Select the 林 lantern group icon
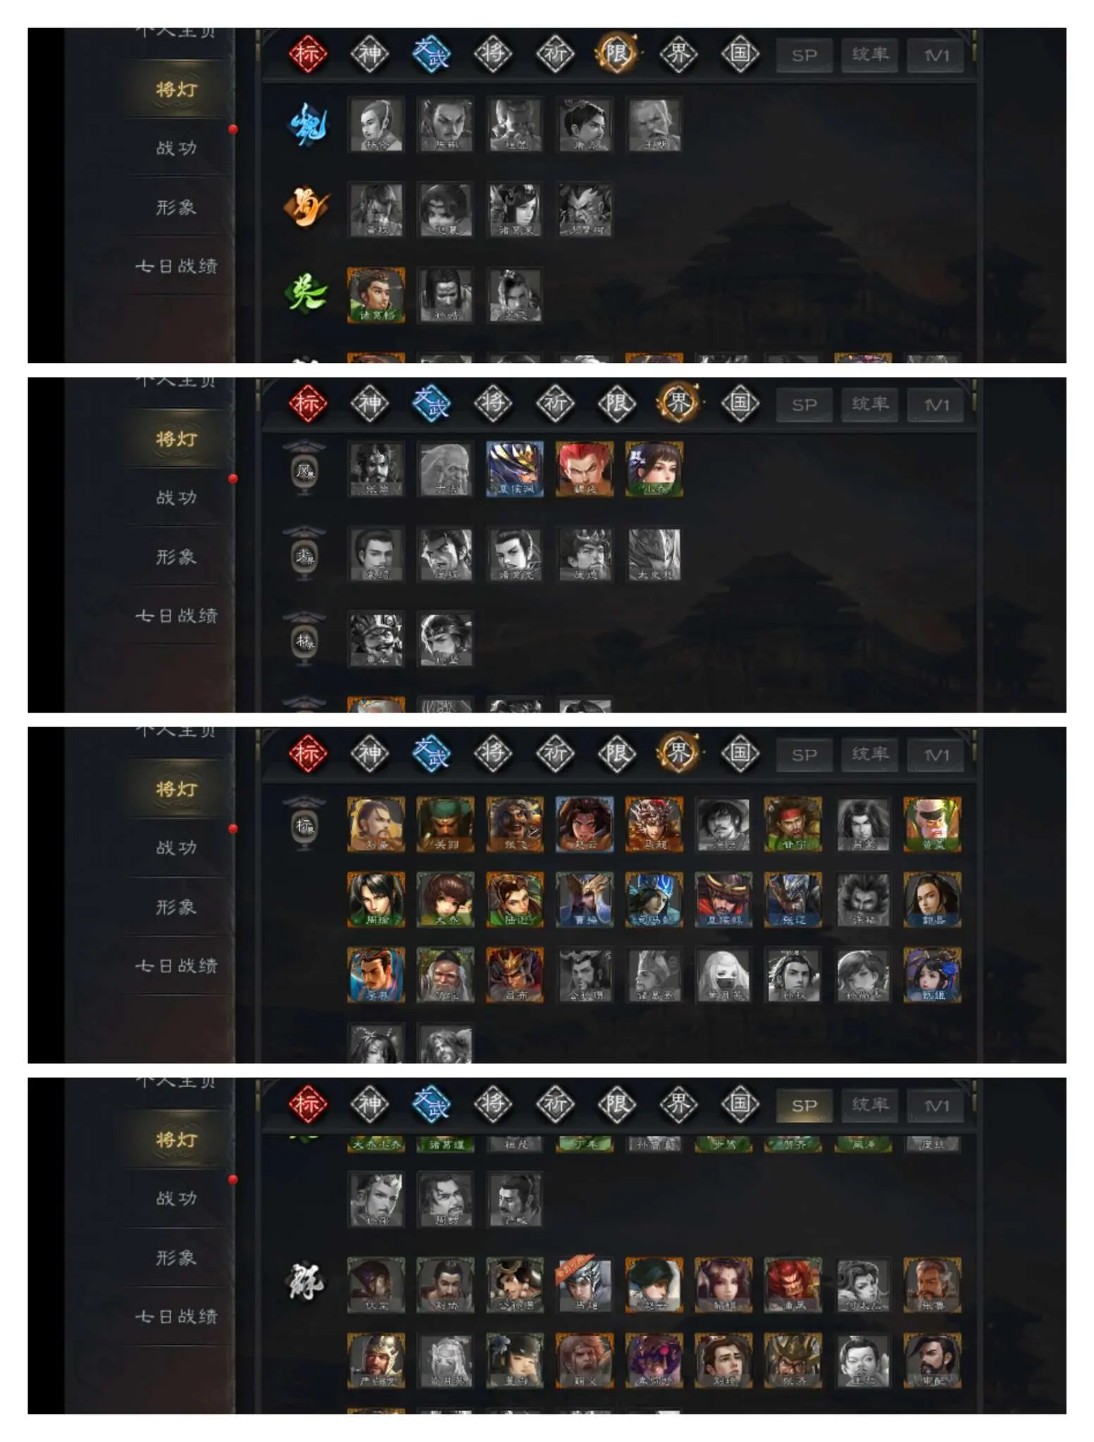 pos(304,639)
